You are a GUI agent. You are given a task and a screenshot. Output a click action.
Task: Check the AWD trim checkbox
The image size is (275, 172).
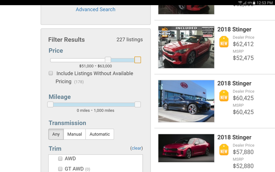(x=60, y=159)
